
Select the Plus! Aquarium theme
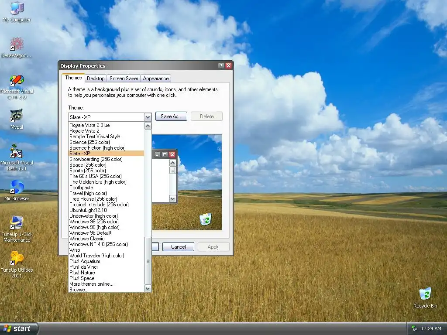click(106, 261)
